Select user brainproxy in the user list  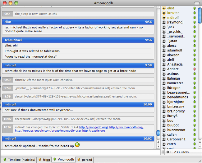pos(176,111)
